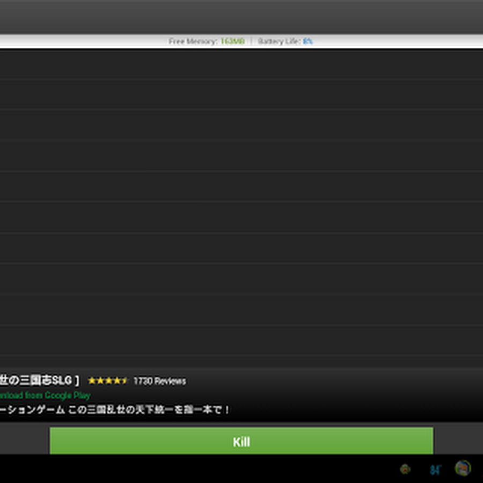
Task: Tap the Free Memory value 163MB
Action: [232, 41]
